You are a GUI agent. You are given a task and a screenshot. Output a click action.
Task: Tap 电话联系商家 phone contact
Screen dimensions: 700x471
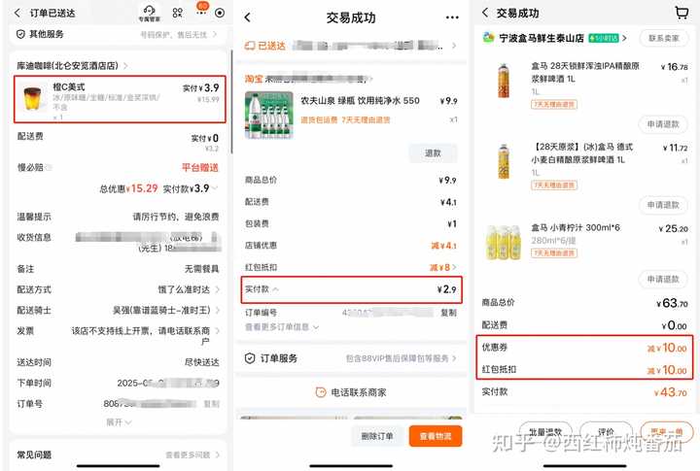pyautogui.click(x=351, y=392)
